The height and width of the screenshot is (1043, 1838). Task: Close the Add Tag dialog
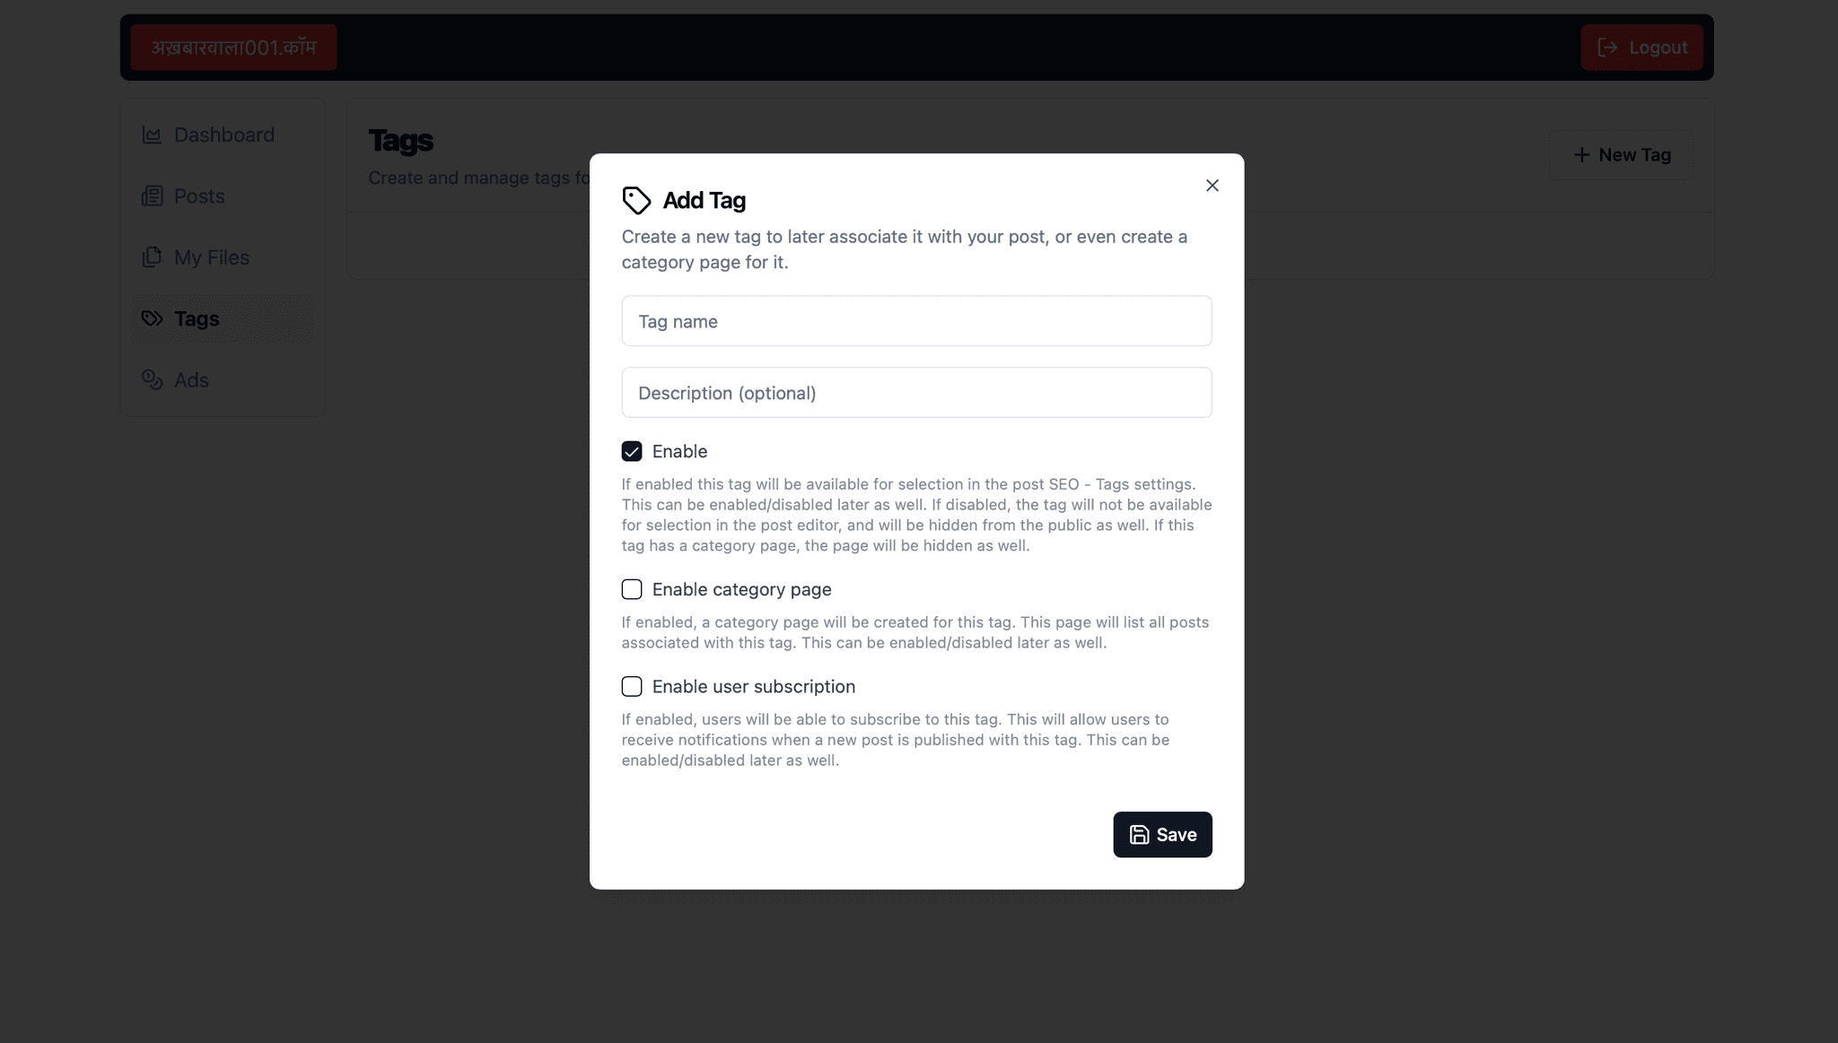(x=1212, y=186)
